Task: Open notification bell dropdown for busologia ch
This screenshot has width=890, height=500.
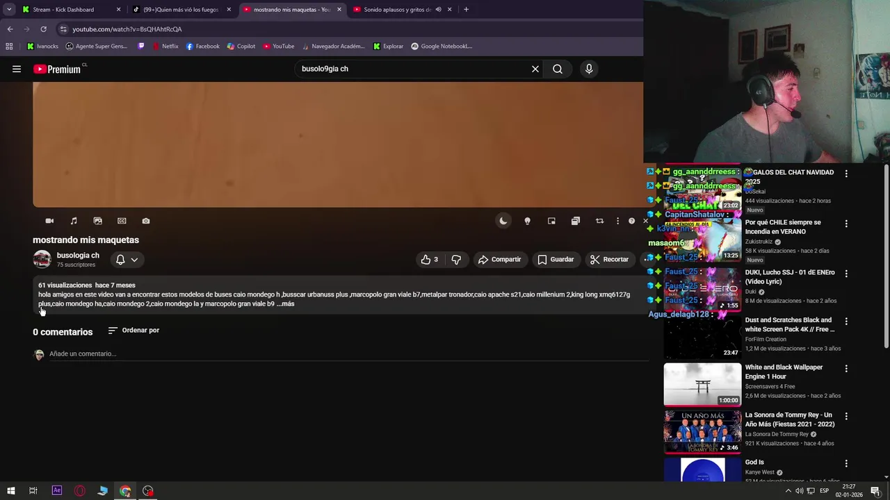Action: [127, 259]
